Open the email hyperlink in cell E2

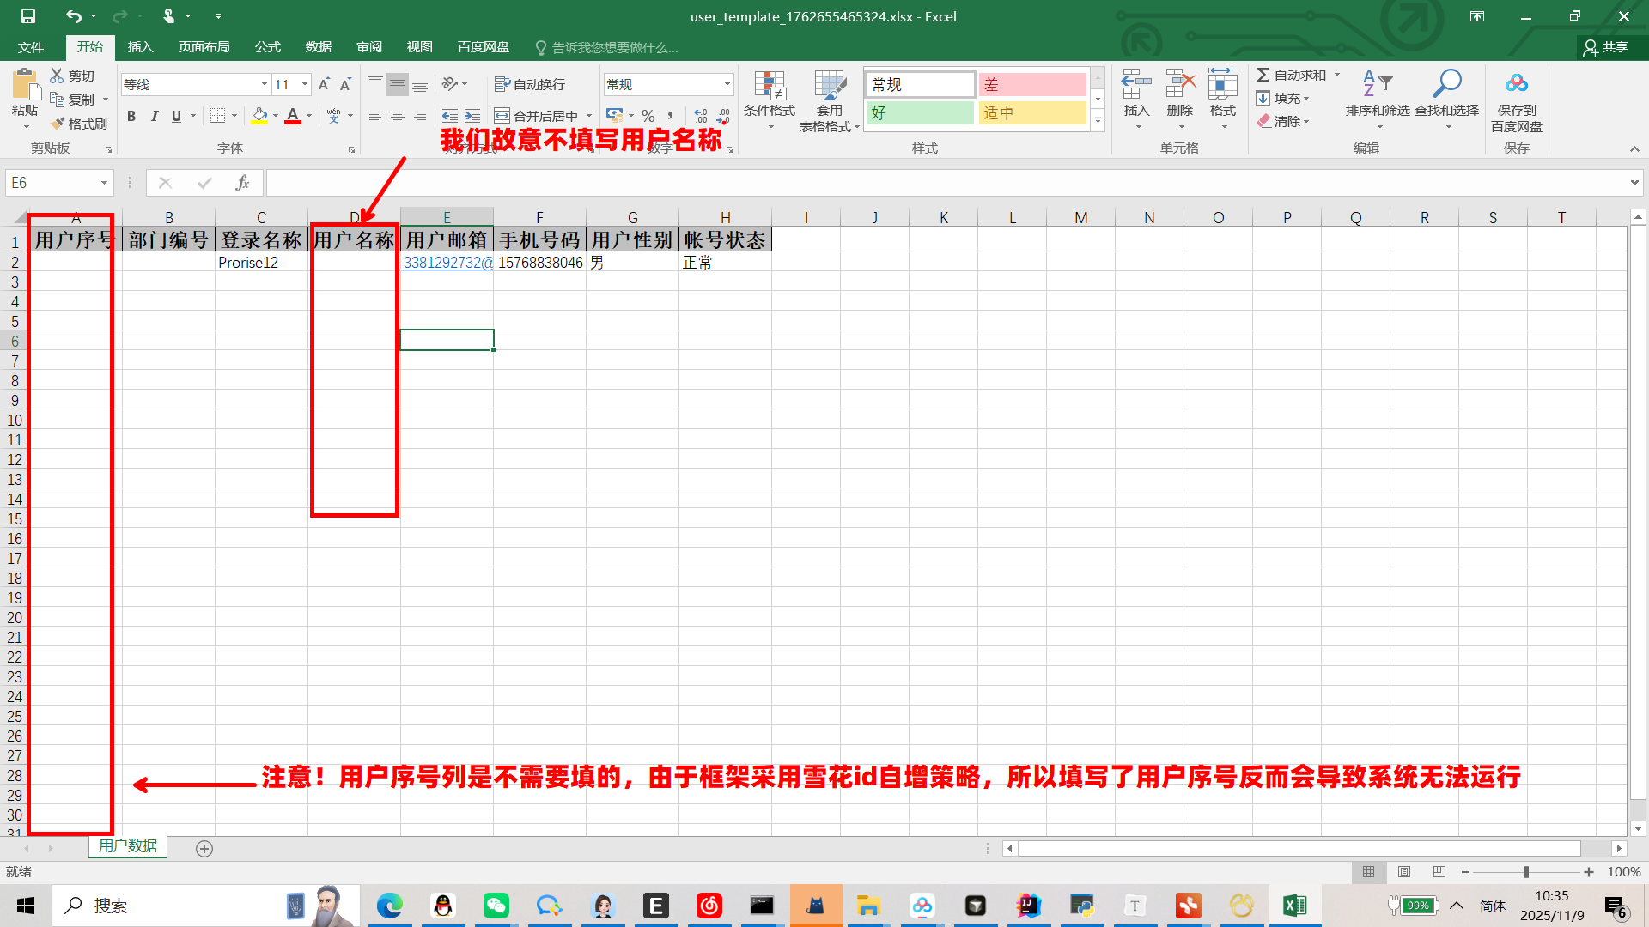447,263
